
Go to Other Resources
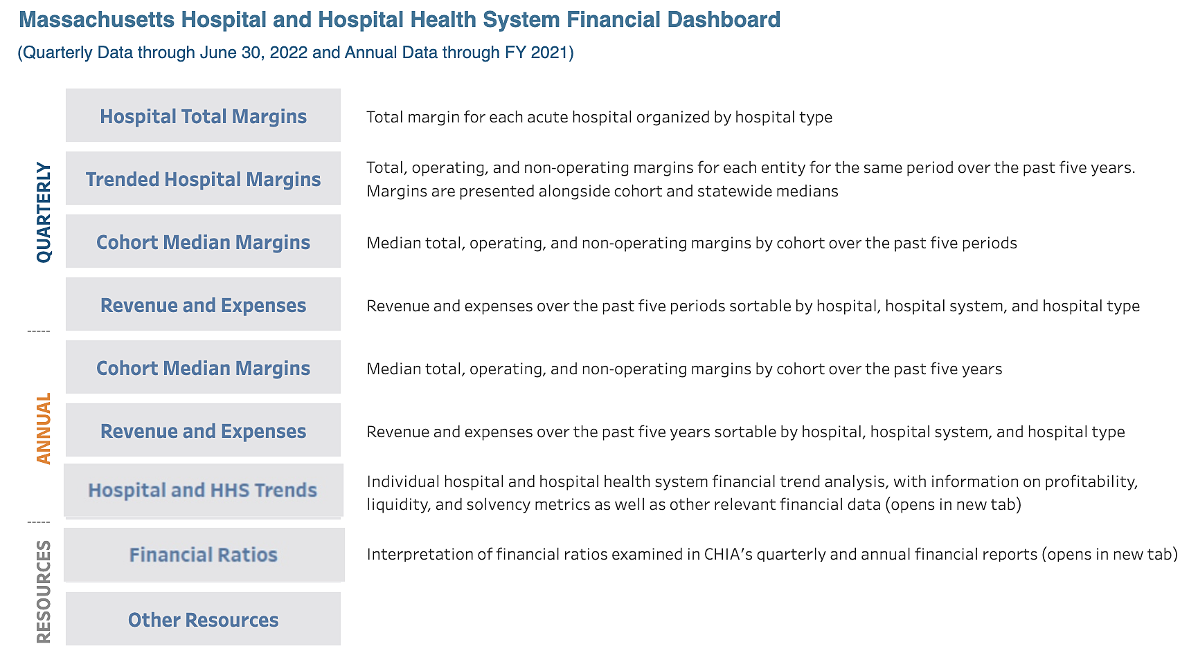(x=203, y=619)
